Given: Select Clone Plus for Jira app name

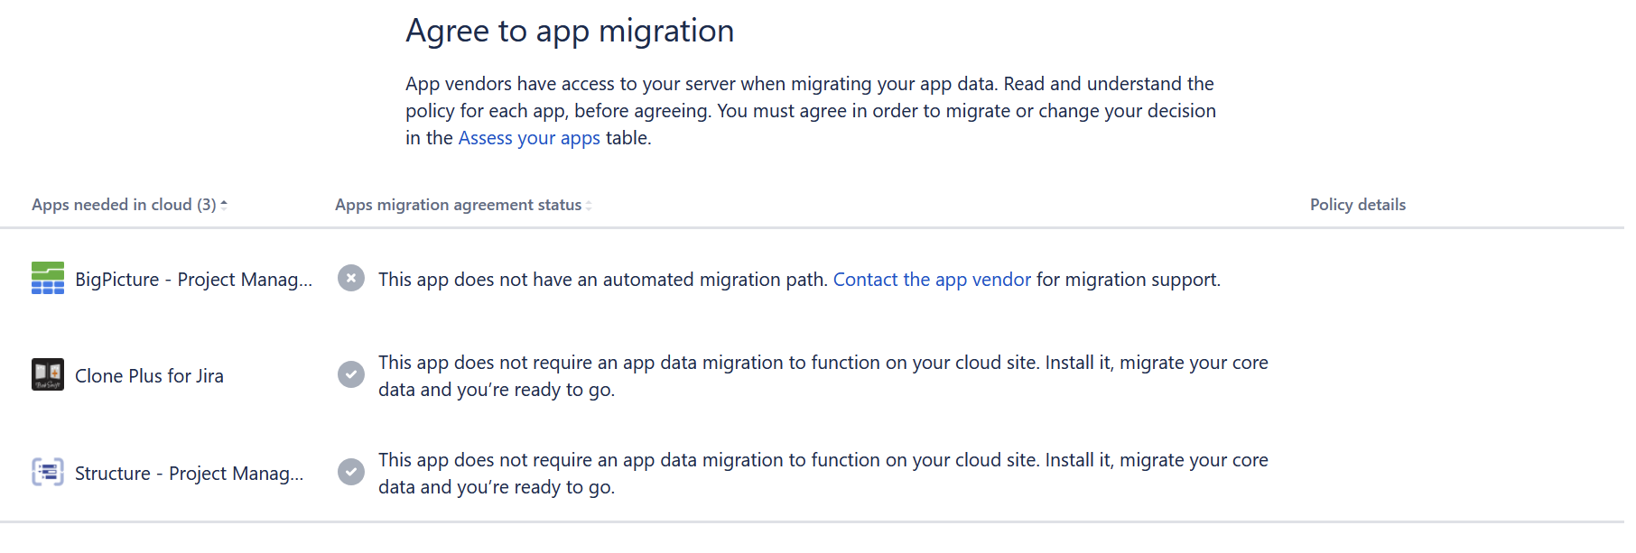Looking at the screenshot, I should (149, 376).
